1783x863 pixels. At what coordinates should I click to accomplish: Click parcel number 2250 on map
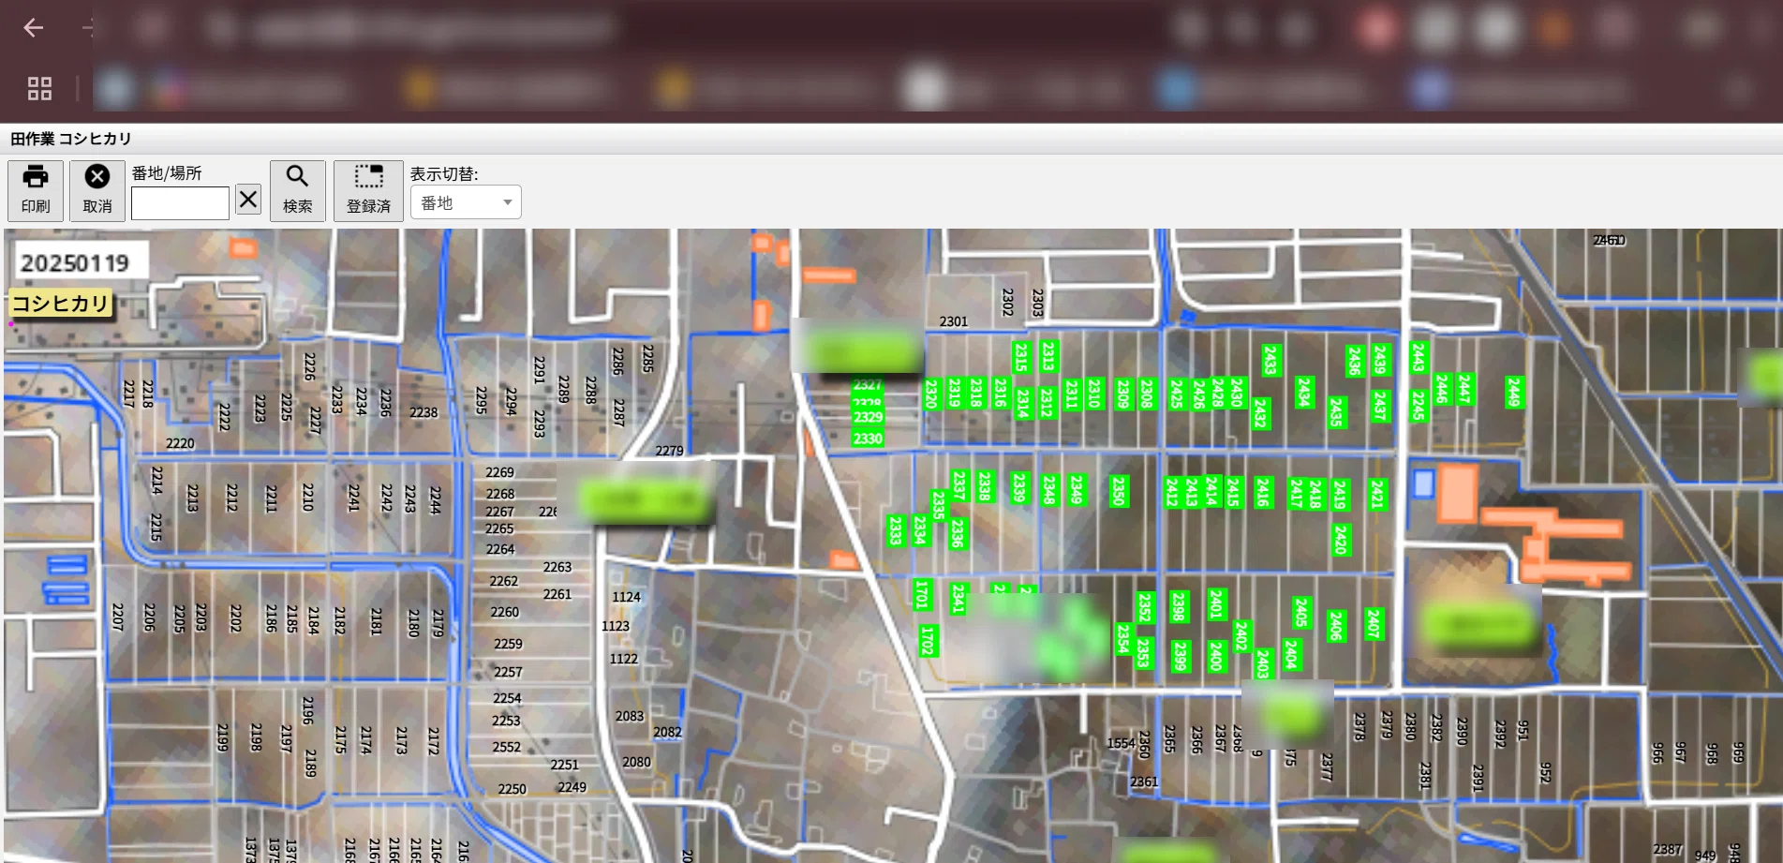[x=512, y=789]
